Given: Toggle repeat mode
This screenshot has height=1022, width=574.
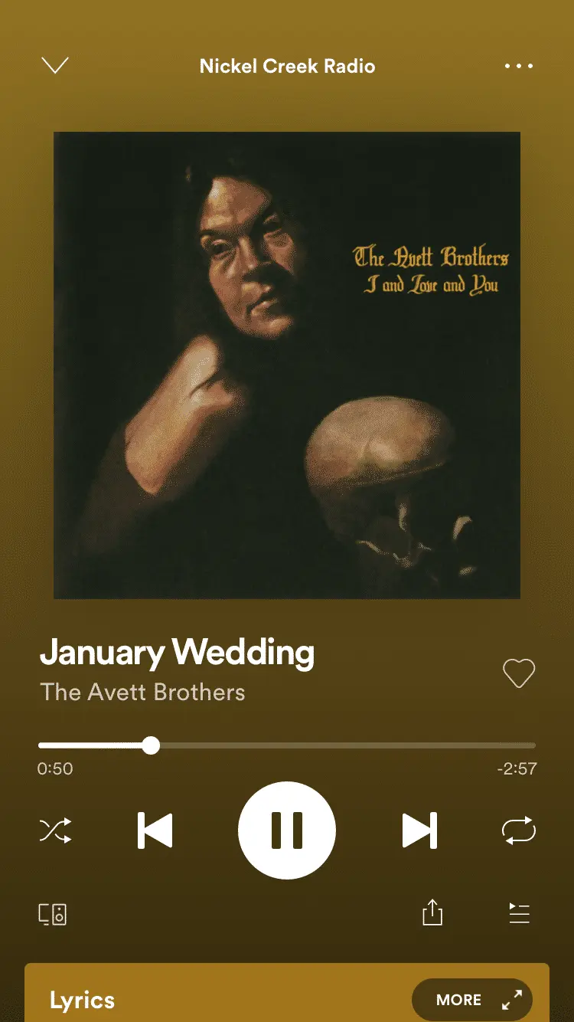Looking at the screenshot, I should point(519,830).
